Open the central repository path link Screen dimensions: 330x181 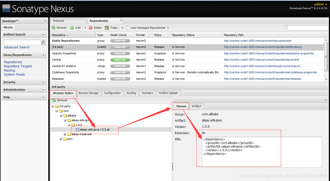pyautogui.click(x=261, y=60)
